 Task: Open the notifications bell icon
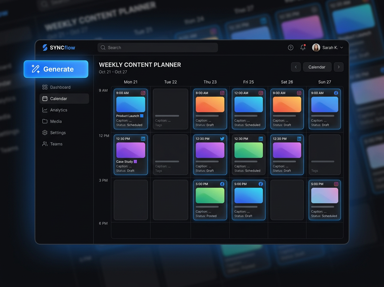click(x=303, y=47)
